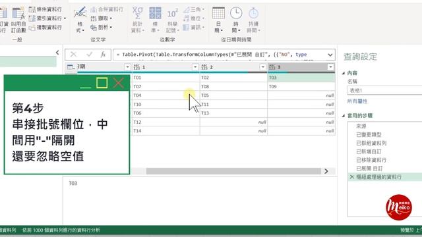The image size is (422, 237).
Task: Open the 剖析 parse tool
Action: (x=101, y=28)
